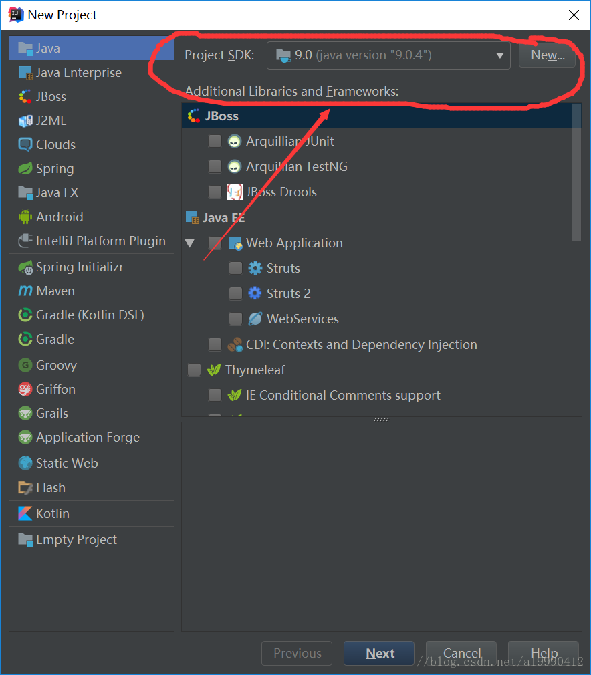This screenshot has width=591, height=675.
Task: Select the Maven icon
Action: pos(25,291)
